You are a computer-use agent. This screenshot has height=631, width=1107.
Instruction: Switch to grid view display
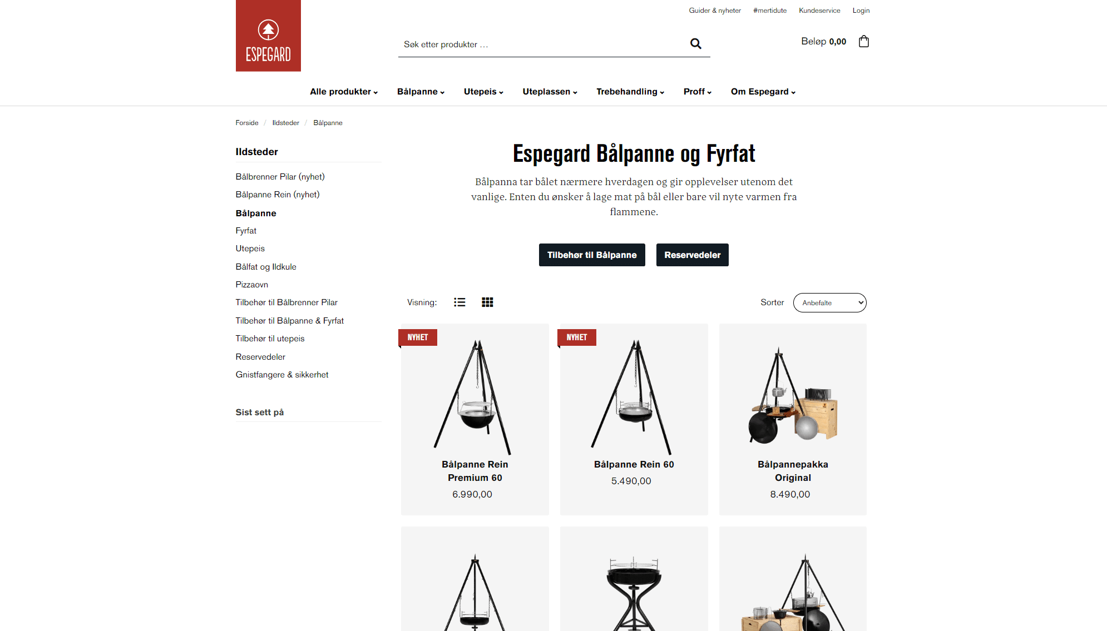coord(487,302)
